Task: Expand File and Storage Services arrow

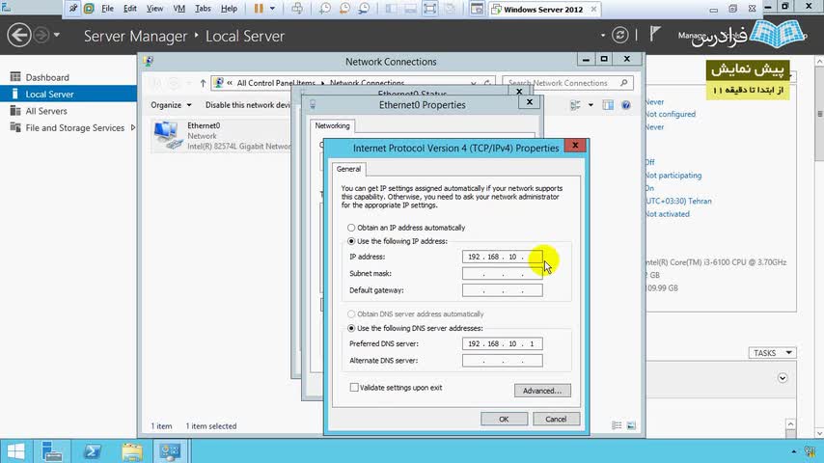Action: 133,127
